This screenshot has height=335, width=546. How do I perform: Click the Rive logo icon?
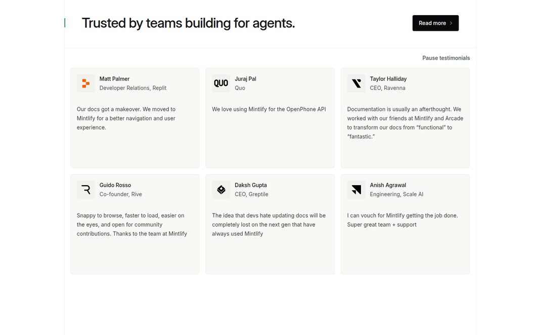(x=85, y=190)
